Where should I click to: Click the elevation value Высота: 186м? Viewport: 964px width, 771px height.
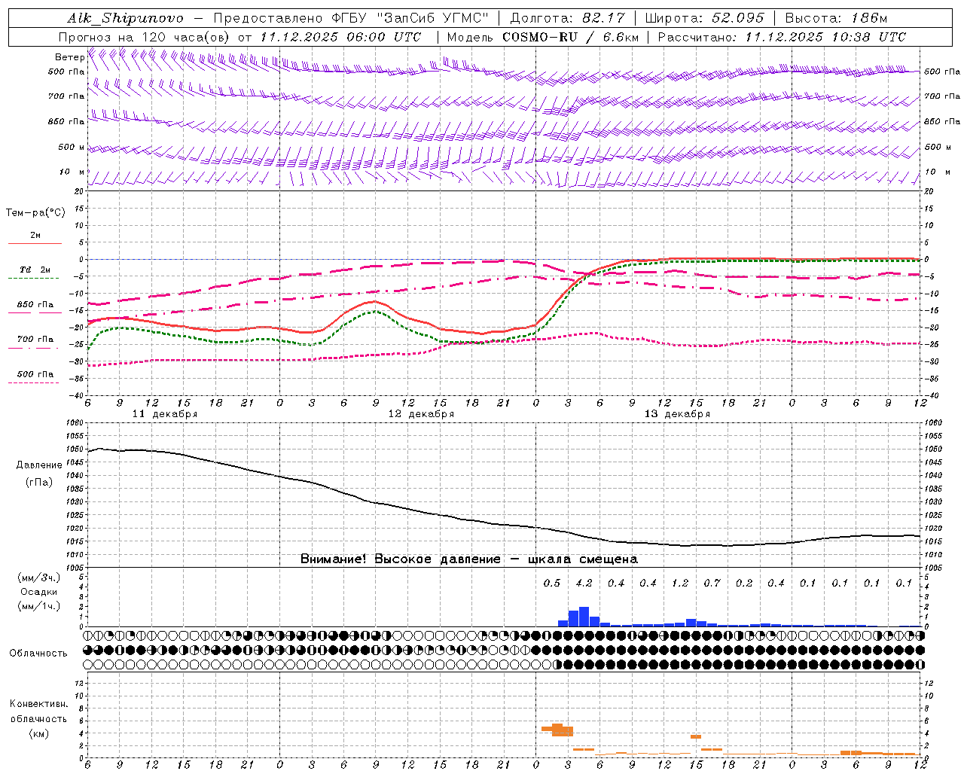pos(837,18)
